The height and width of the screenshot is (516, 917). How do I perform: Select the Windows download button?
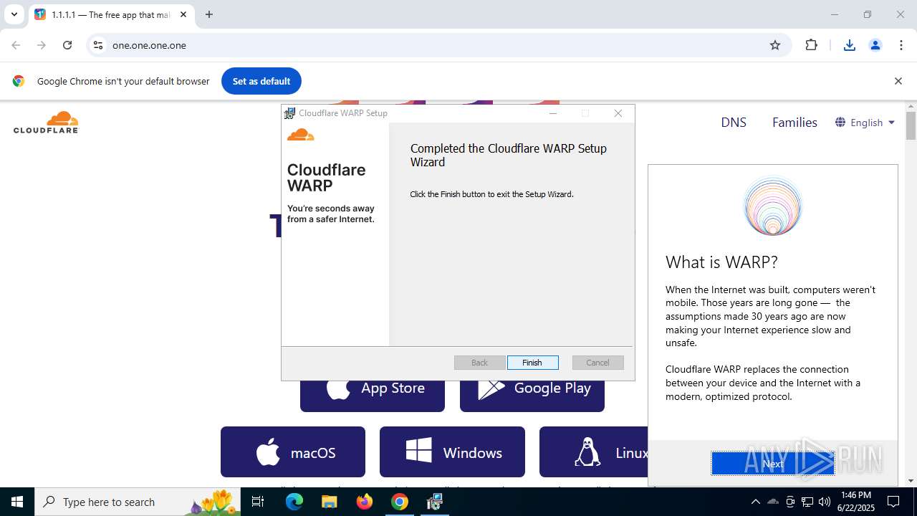[452, 452]
